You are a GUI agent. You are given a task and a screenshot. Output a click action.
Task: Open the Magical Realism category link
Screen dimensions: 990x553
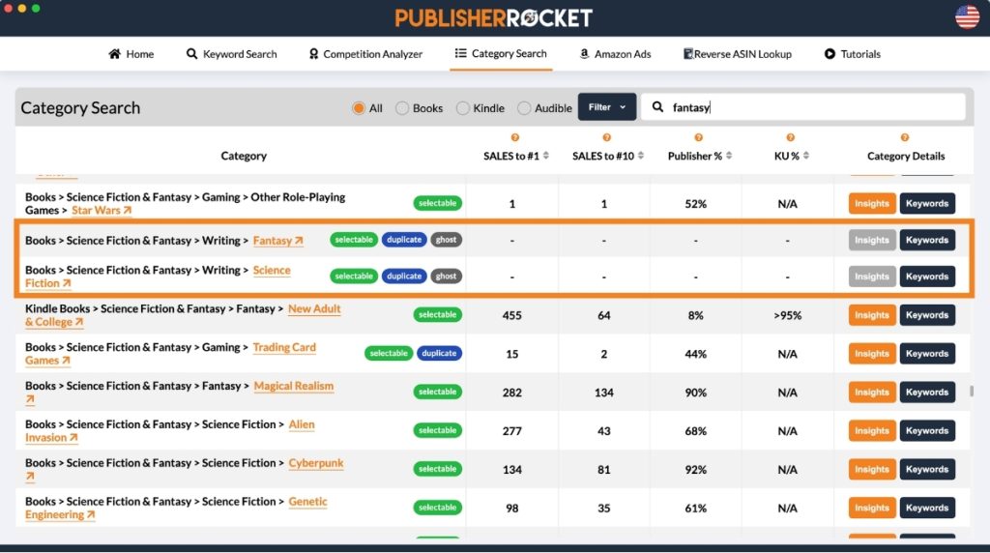coord(293,386)
